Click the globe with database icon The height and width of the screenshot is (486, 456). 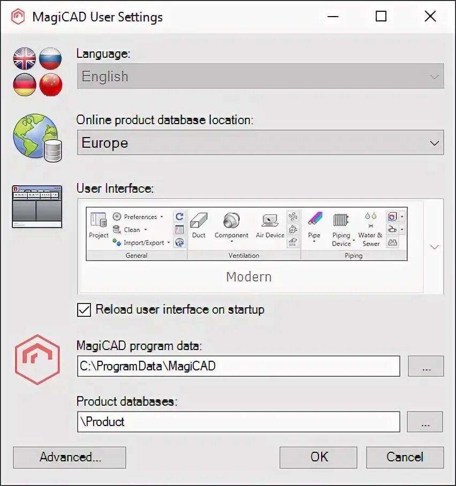pos(37,138)
